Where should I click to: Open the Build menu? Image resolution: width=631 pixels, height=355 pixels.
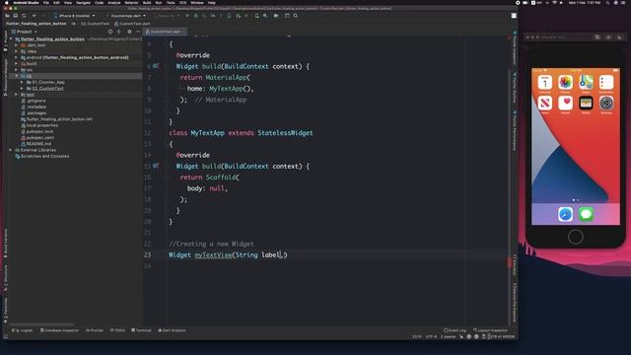point(147,3)
